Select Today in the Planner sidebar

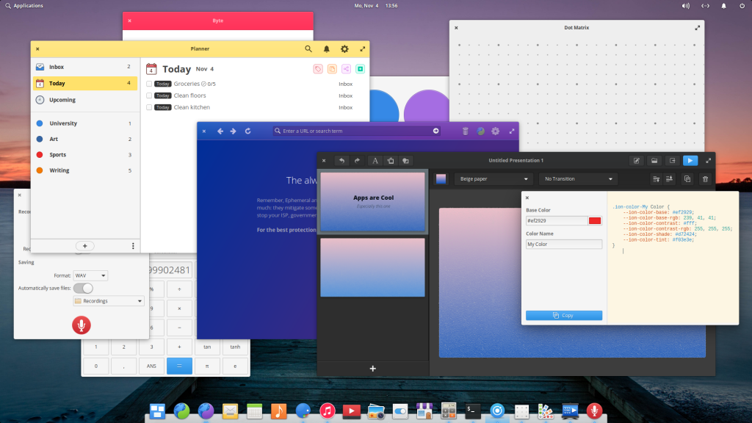85,84
